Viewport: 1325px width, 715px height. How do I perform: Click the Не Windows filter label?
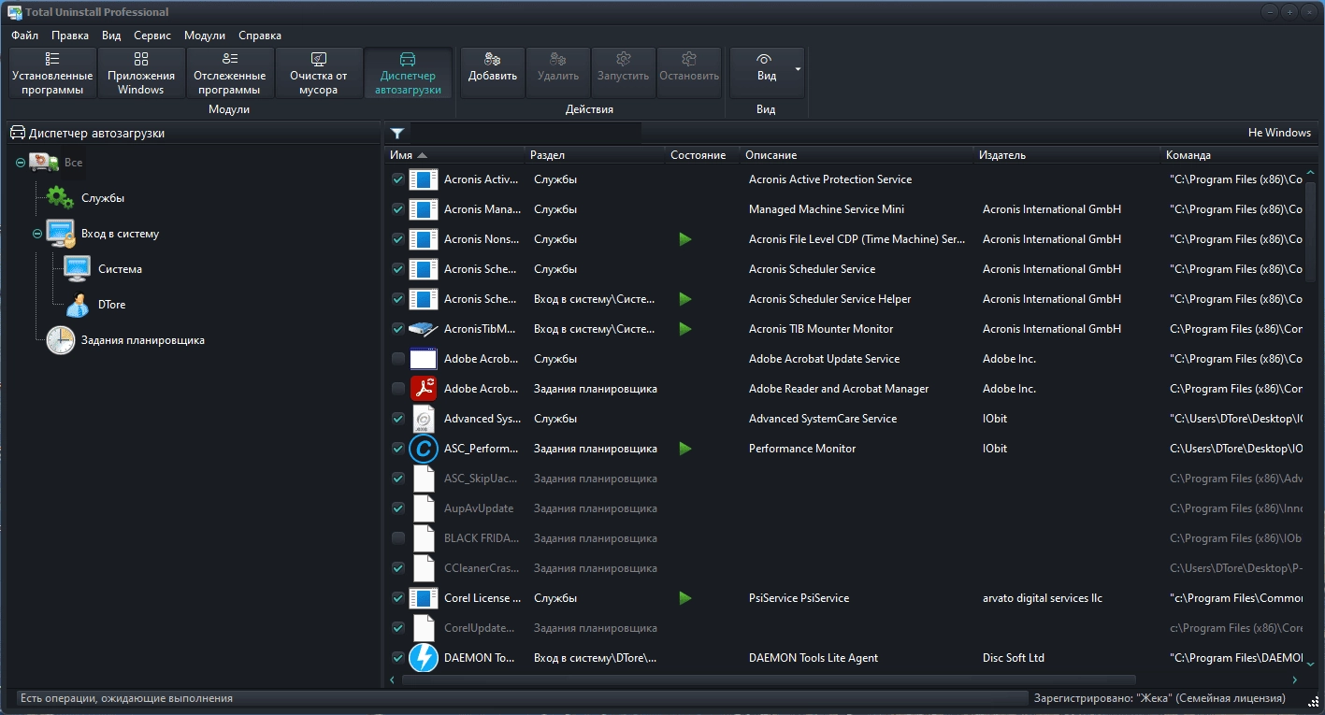click(x=1279, y=133)
